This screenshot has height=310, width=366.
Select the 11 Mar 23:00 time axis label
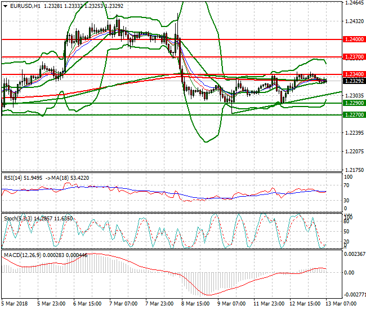click(269, 304)
